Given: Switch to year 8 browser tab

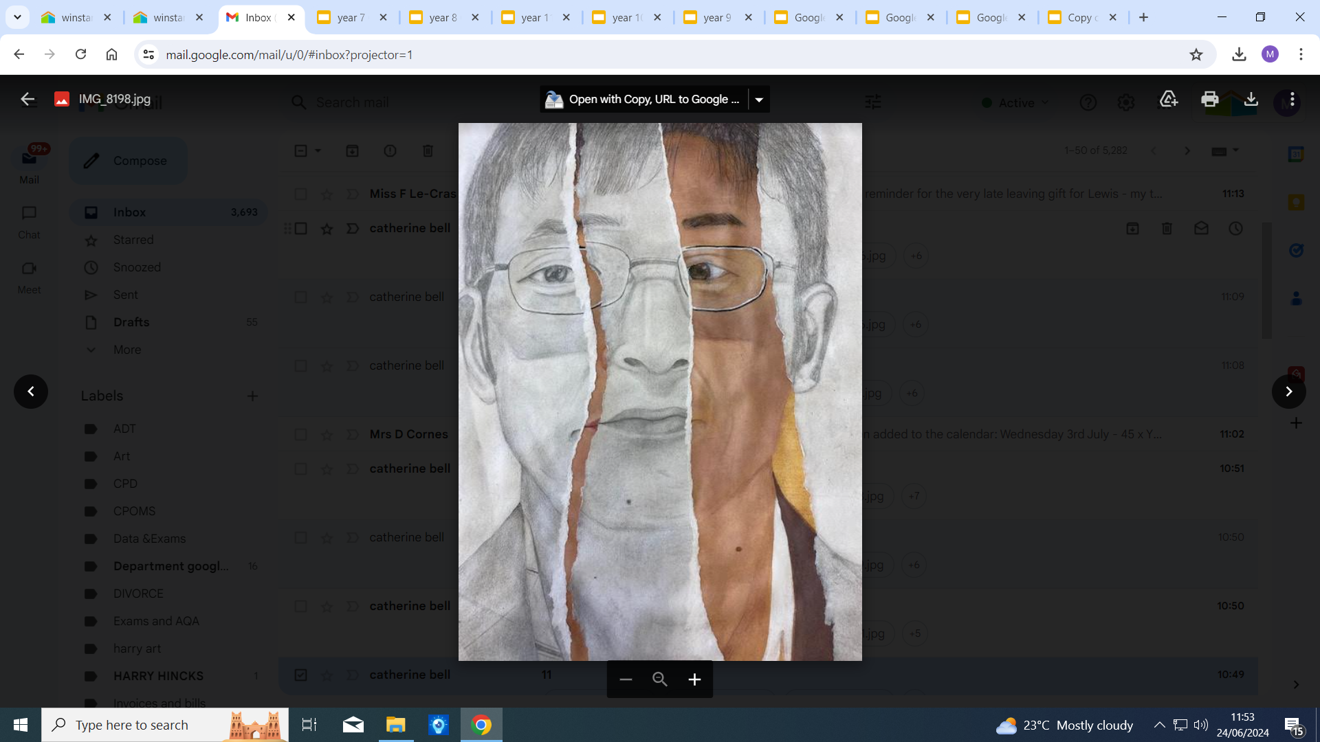Looking at the screenshot, I should [443, 18].
